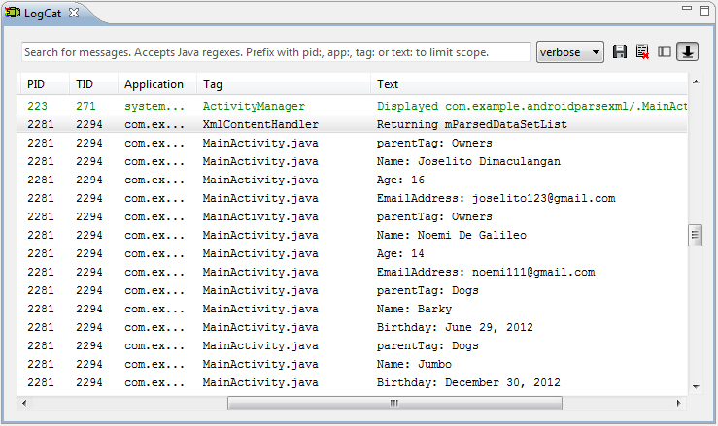Select the LogCat tab
Image resolution: width=718 pixels, height=426 pixels.
click(43, 14)
